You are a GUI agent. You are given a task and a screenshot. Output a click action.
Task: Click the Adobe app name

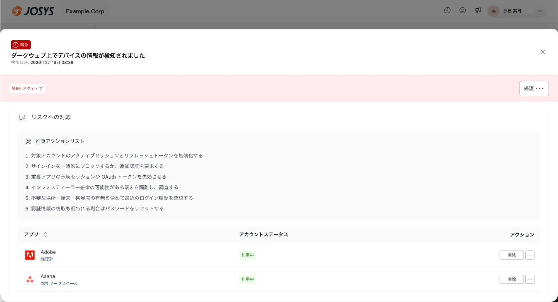click(48, 252)
